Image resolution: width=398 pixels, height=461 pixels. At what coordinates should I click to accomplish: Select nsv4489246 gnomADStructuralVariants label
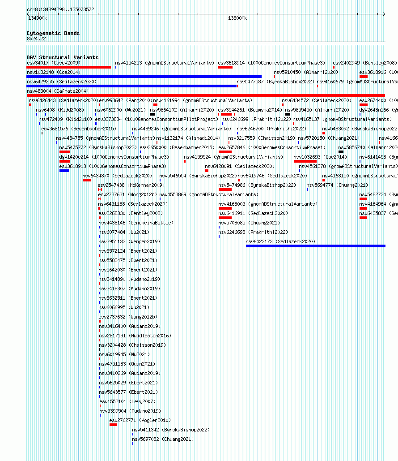coord(182,129)
